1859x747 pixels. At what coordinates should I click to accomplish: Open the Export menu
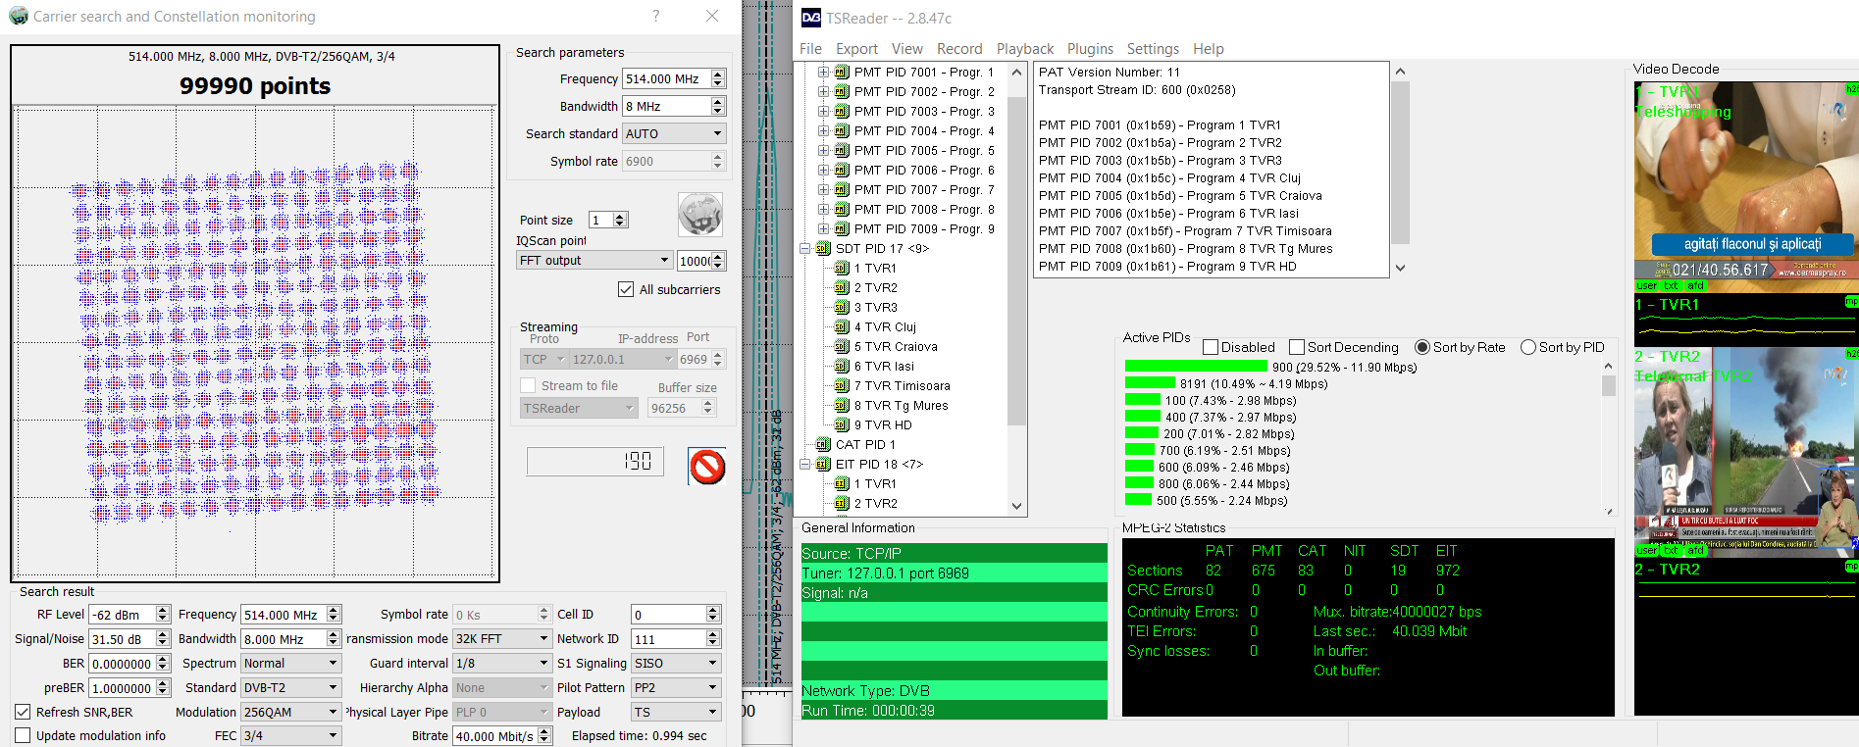(x=856, y=49)
